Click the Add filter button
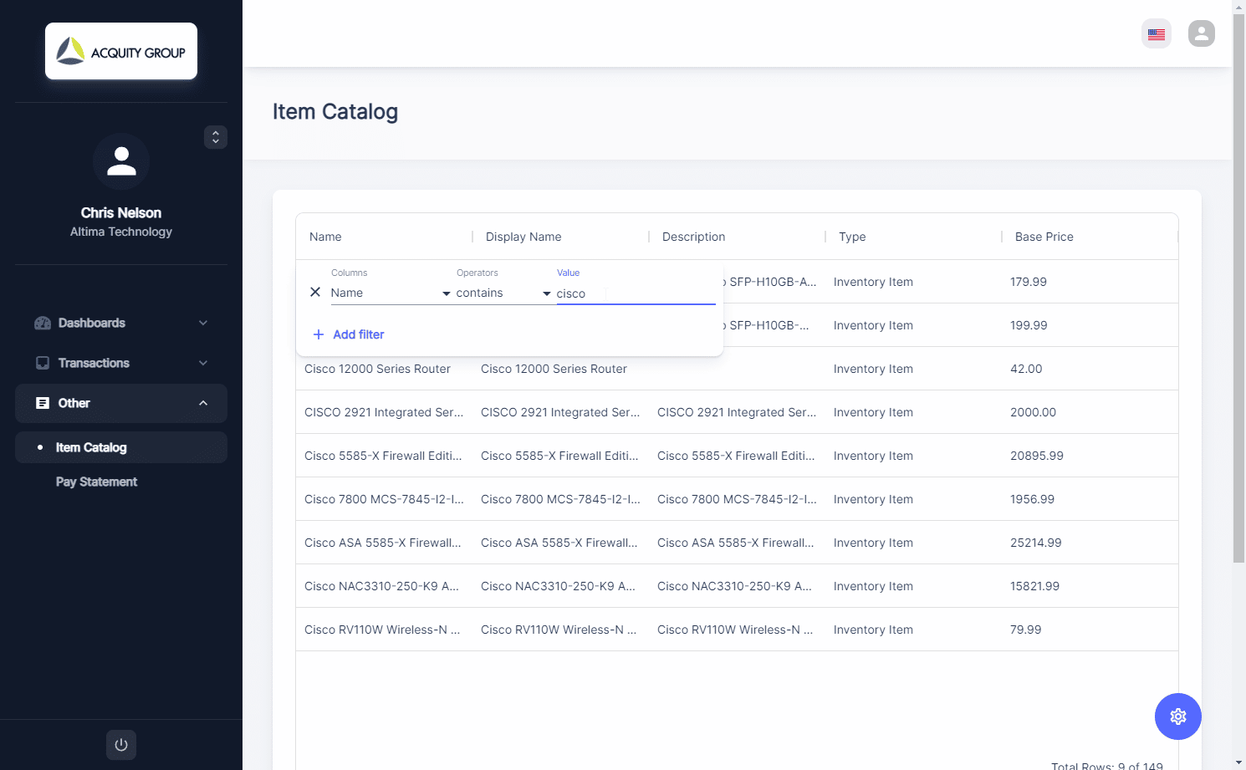Screen dimensions: 1246x770 tap(358, 334)
